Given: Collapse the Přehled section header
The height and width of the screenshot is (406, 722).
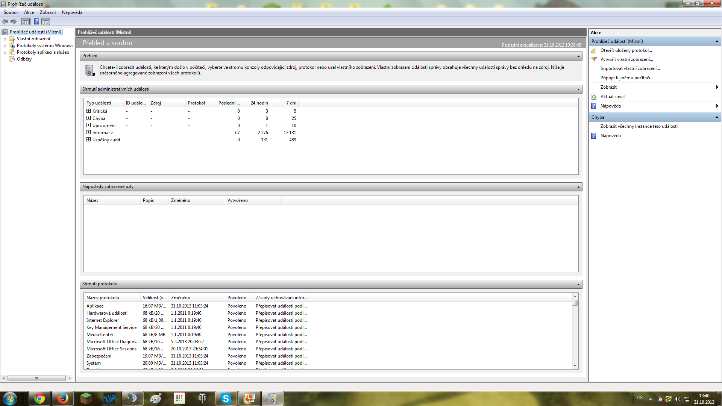Looking at the screenshot, I should [579, 56].
